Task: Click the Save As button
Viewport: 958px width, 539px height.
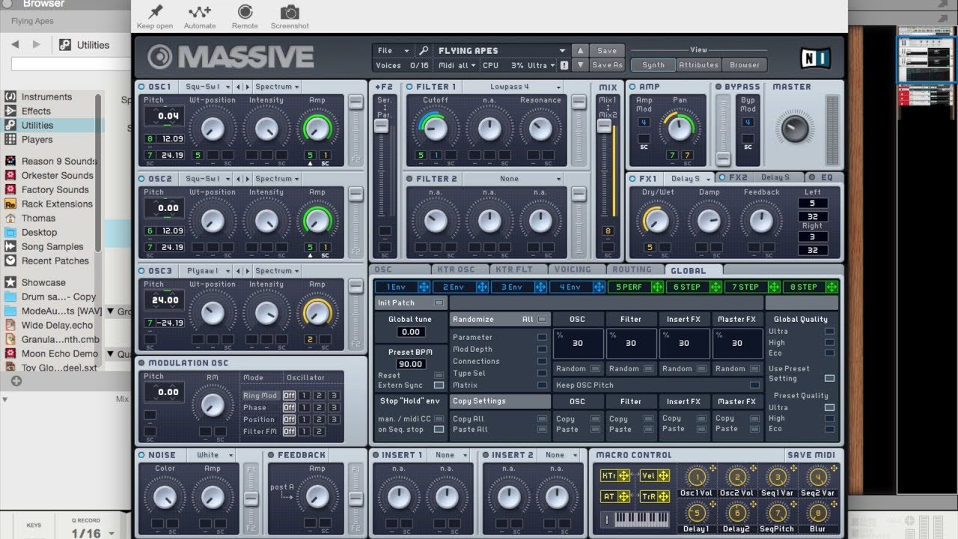Action: [x=607, y=65]
